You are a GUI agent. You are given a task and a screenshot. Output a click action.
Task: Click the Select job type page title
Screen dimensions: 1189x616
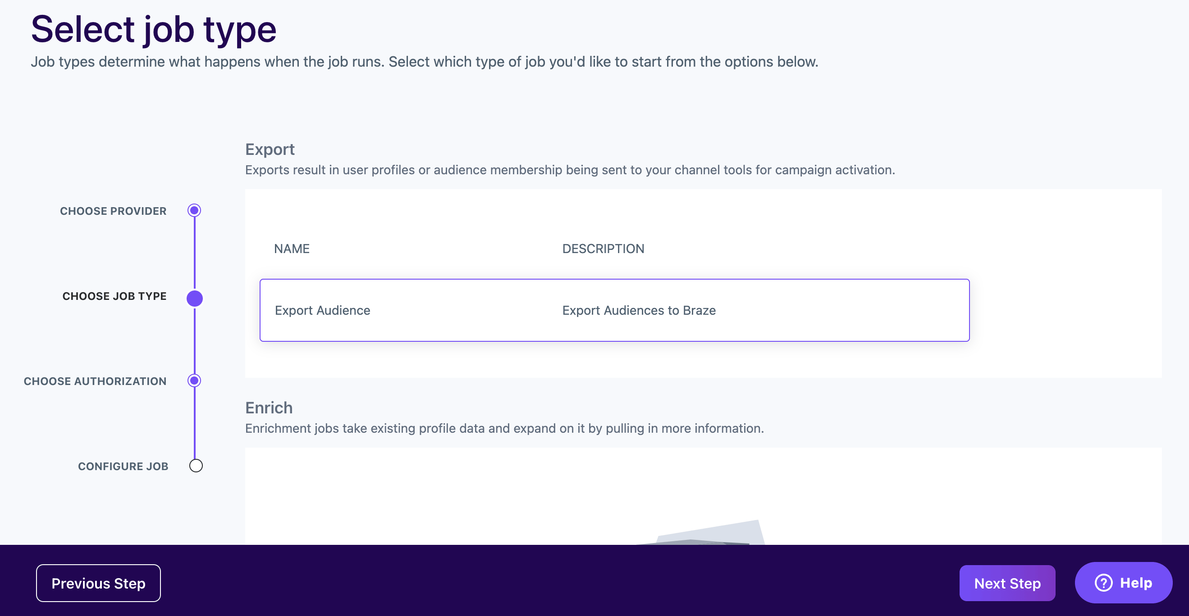point(154,30)
